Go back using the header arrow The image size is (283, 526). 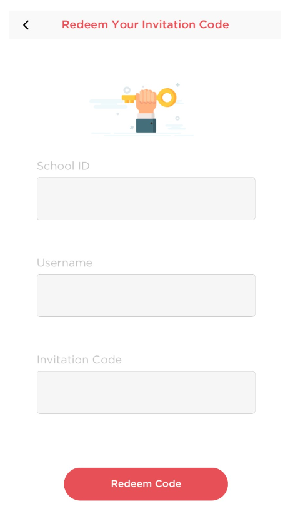(26, 25)
